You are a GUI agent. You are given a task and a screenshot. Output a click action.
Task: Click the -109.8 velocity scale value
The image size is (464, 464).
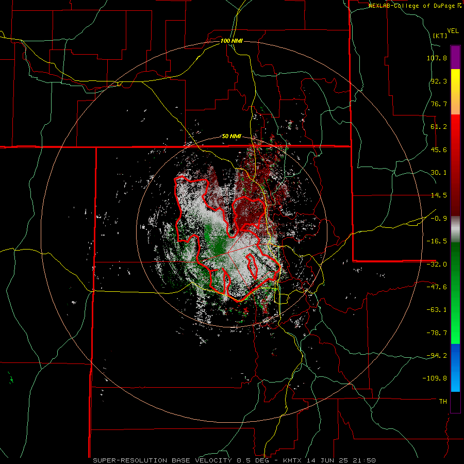point(435,378)
